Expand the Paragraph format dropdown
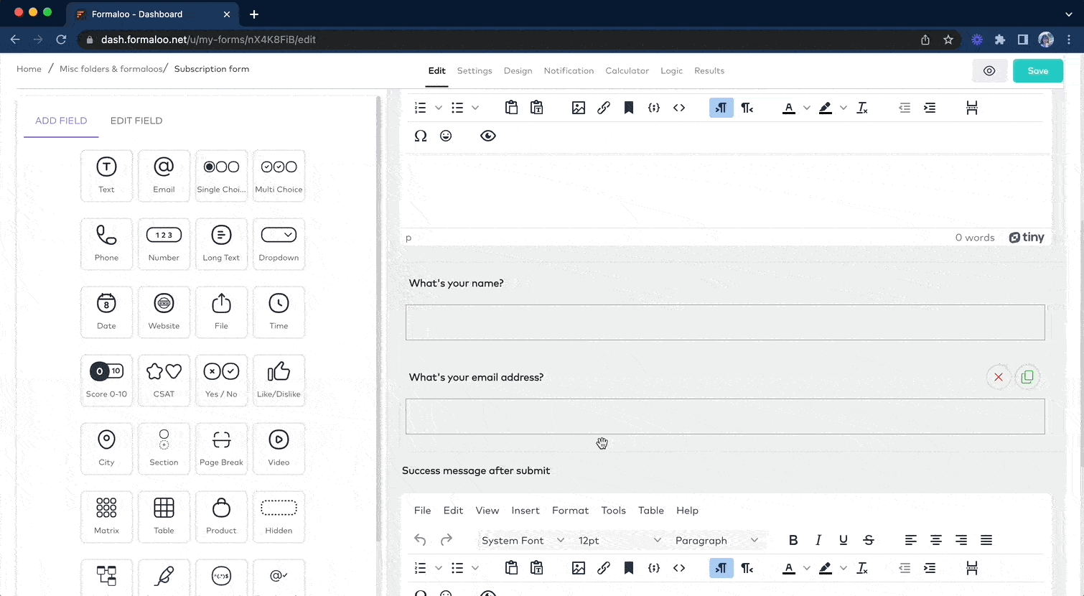This screenshot has width=1084, height=596. [716, 540]
